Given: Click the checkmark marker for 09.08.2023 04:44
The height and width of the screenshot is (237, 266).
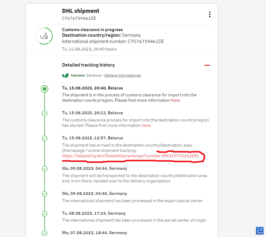Looking at the screenshot, I should click(45, 169).
